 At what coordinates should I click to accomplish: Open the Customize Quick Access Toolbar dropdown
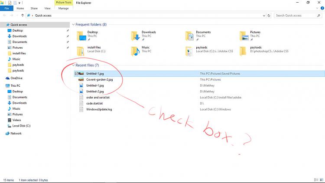tap(19, 3)
